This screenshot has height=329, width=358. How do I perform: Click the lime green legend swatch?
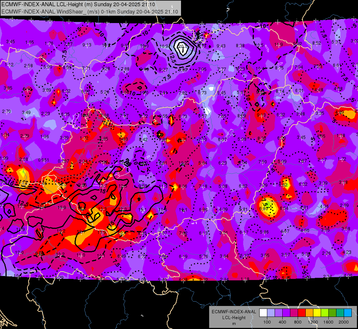[325, 313]
